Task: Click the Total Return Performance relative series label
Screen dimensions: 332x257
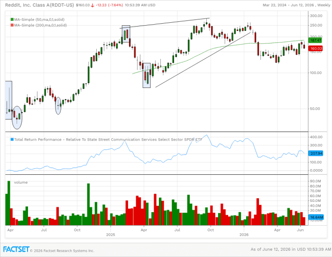Action: (x=108, y=140)
